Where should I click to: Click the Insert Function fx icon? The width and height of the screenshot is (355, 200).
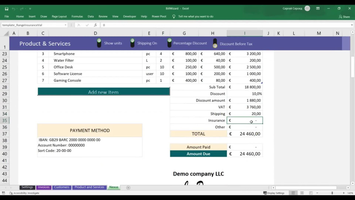(x=95, y=25)
